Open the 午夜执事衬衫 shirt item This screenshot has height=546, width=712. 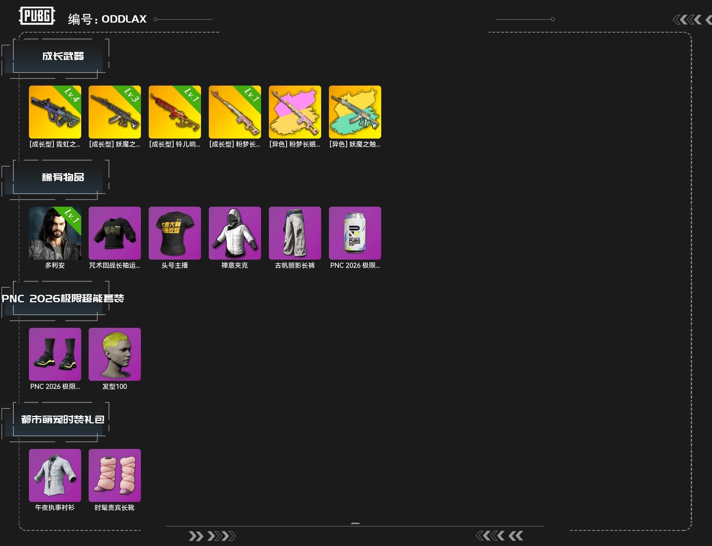tap(55, 475)
